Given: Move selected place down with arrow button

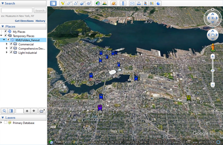Looking at the screenshot, I should point(34,111).
